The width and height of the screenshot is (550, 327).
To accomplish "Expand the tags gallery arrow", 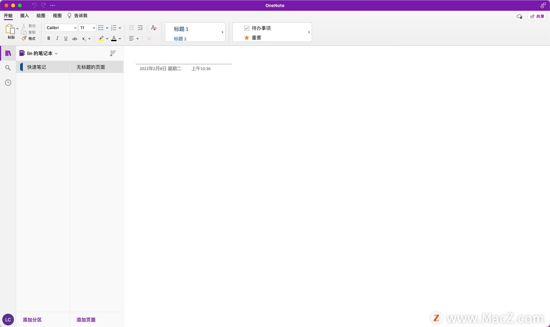I will coord(309,32).
